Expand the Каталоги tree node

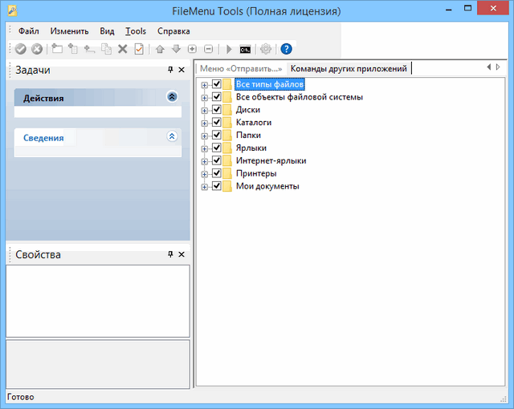point(206,123)
